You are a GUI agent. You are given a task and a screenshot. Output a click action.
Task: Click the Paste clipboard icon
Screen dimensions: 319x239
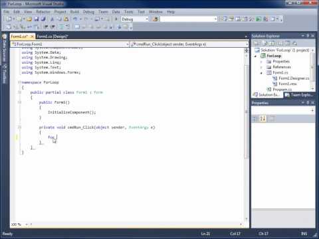pos(66,19)
